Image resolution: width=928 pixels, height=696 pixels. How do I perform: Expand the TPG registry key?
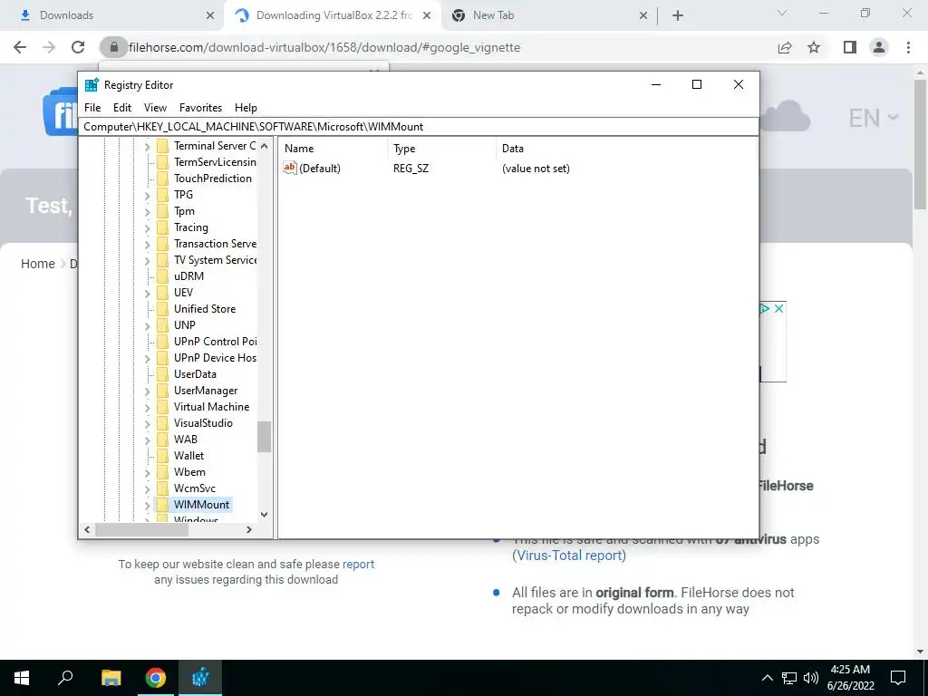(148, 196)
